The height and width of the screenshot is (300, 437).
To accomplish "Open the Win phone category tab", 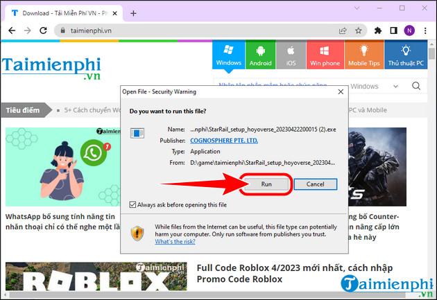I will tap(325, 55).
